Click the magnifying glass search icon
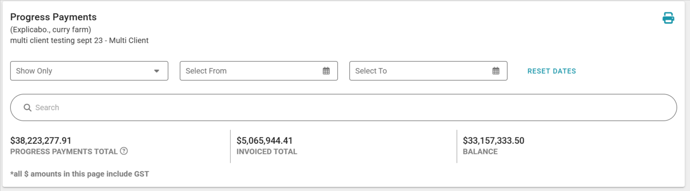The width and height of the screenshot is (690, 191). [x=27, y=108]
